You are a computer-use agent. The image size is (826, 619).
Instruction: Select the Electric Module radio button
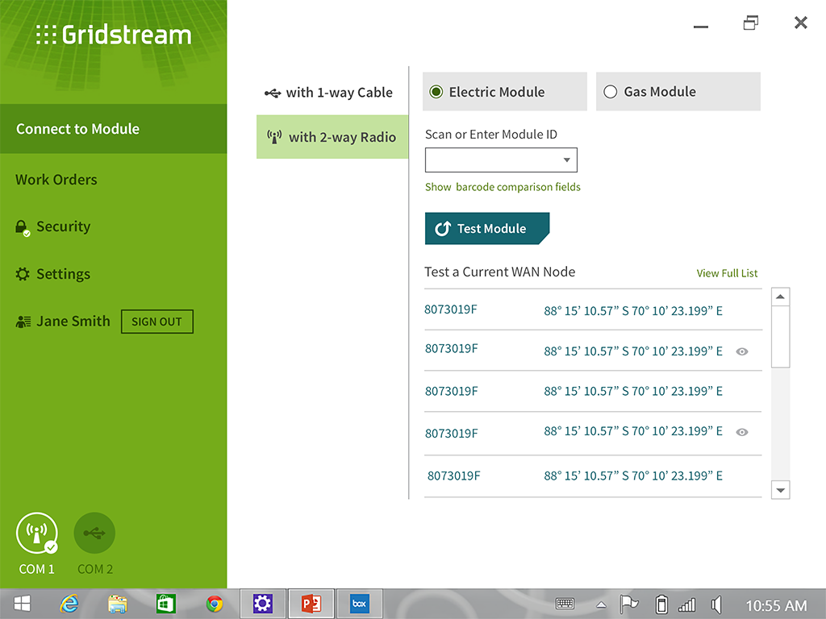436,92
